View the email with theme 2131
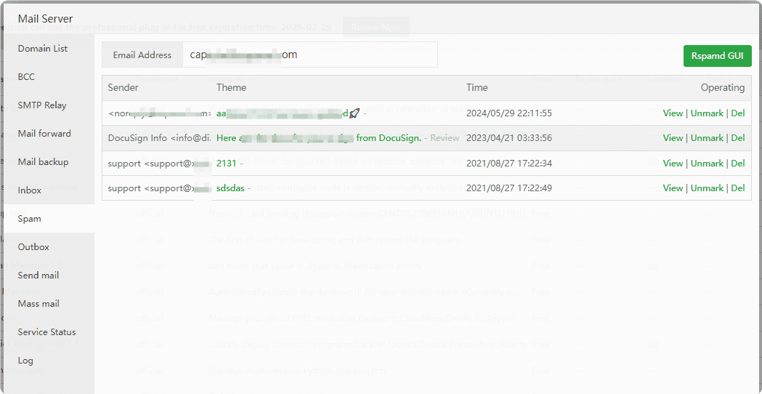The height and width of the screenshot is (394, 762). [673, 164]
